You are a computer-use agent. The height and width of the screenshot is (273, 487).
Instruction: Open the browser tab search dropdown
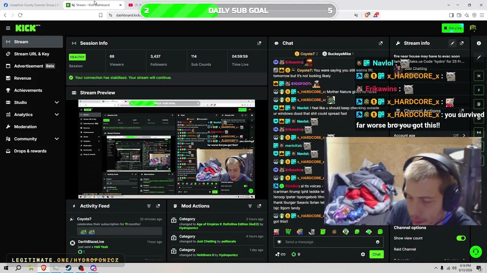pos(448,5)
